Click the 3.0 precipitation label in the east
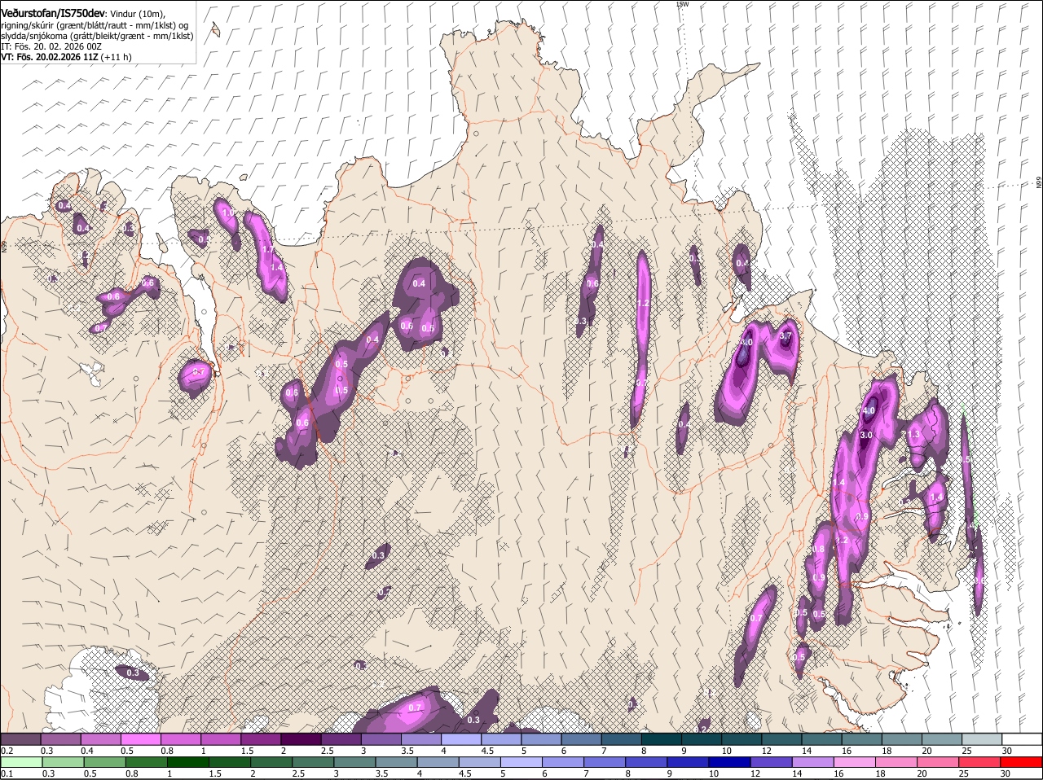This screenshot has height=780, width=1043. [x=866, y=436]
